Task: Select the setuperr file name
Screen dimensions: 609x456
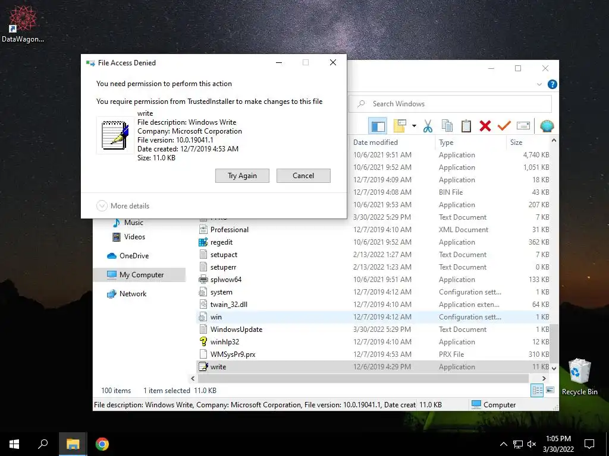Action: click(224, 267)
